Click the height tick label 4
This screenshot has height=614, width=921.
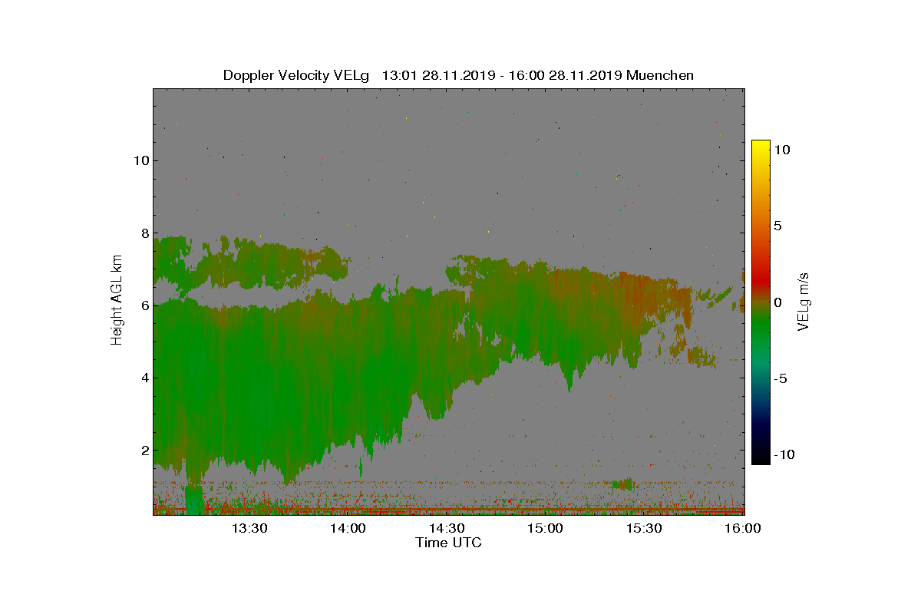(144, 378)
